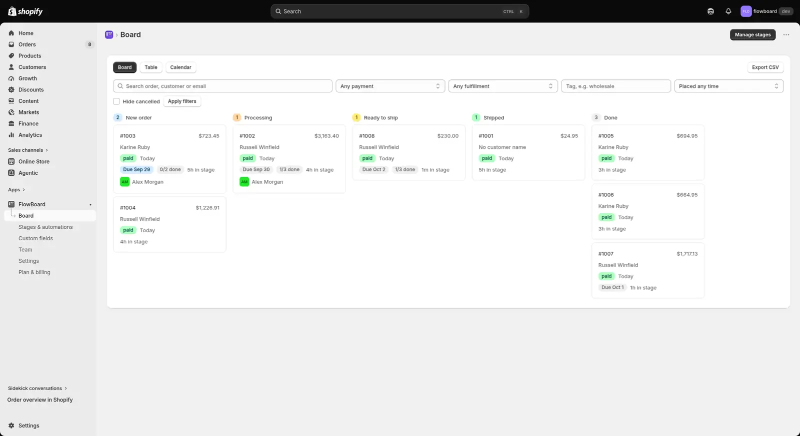Screen dimensions: 800x436
Task: Open order card #1007
Action: point(648,270)
